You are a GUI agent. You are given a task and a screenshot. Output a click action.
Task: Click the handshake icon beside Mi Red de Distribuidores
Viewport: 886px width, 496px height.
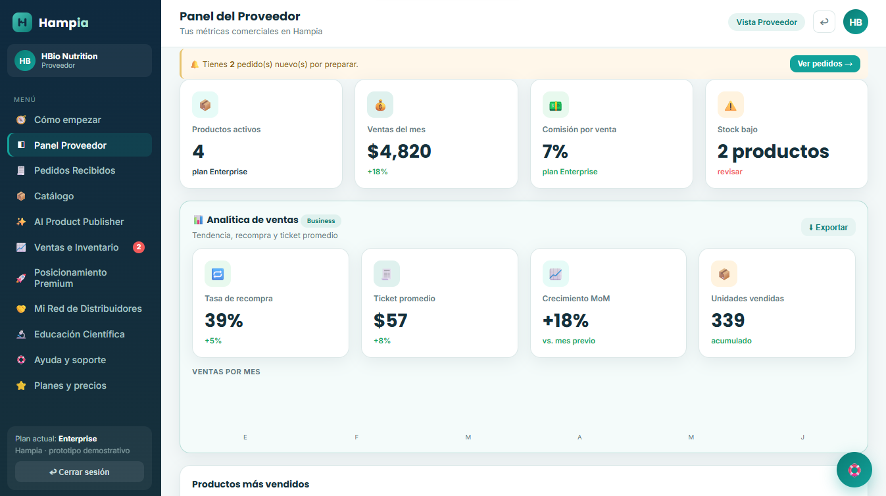click(x=21, y=309)
